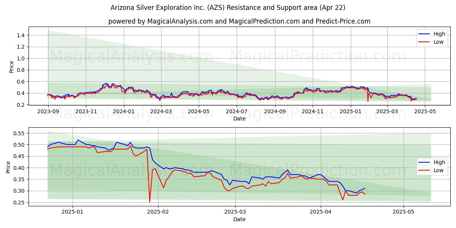Click the 'powered by MagicalAnalysis.com' subtitle

tap(239, 21)
